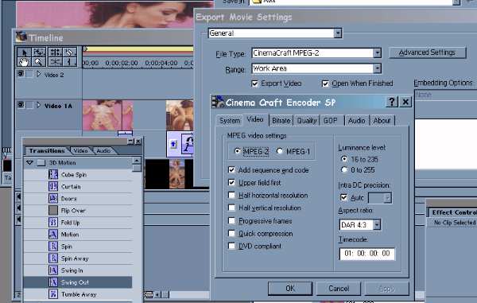This screenshot has height=303, width=477.
Task: Toggle Video 1A track eye visibility
Action: click(x=21, y=105)
